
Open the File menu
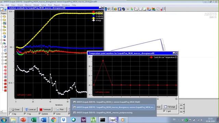tap(2, 5)
